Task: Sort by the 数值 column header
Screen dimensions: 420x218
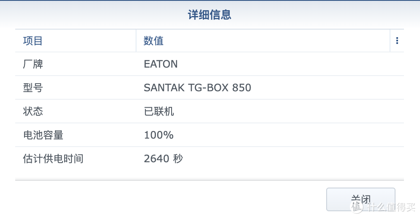Action: click(153, 41)
